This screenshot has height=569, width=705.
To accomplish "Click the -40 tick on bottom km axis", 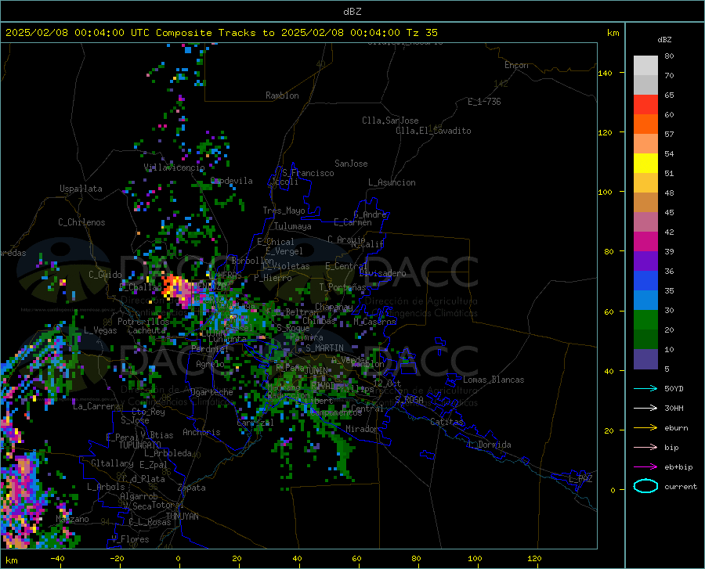I will 57,558.
